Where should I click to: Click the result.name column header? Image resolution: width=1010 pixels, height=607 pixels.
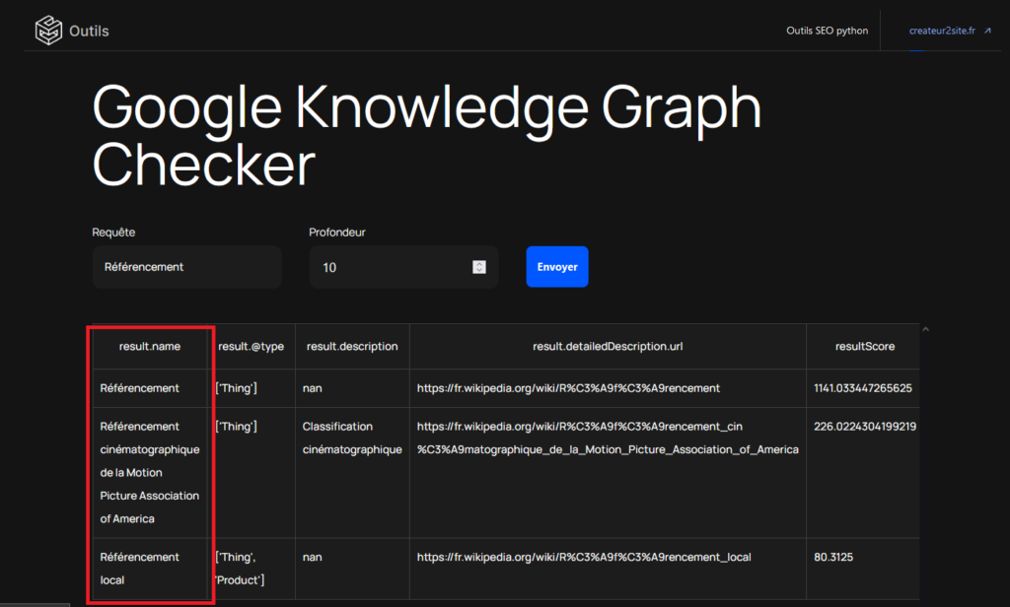click(x=150, y=346)
